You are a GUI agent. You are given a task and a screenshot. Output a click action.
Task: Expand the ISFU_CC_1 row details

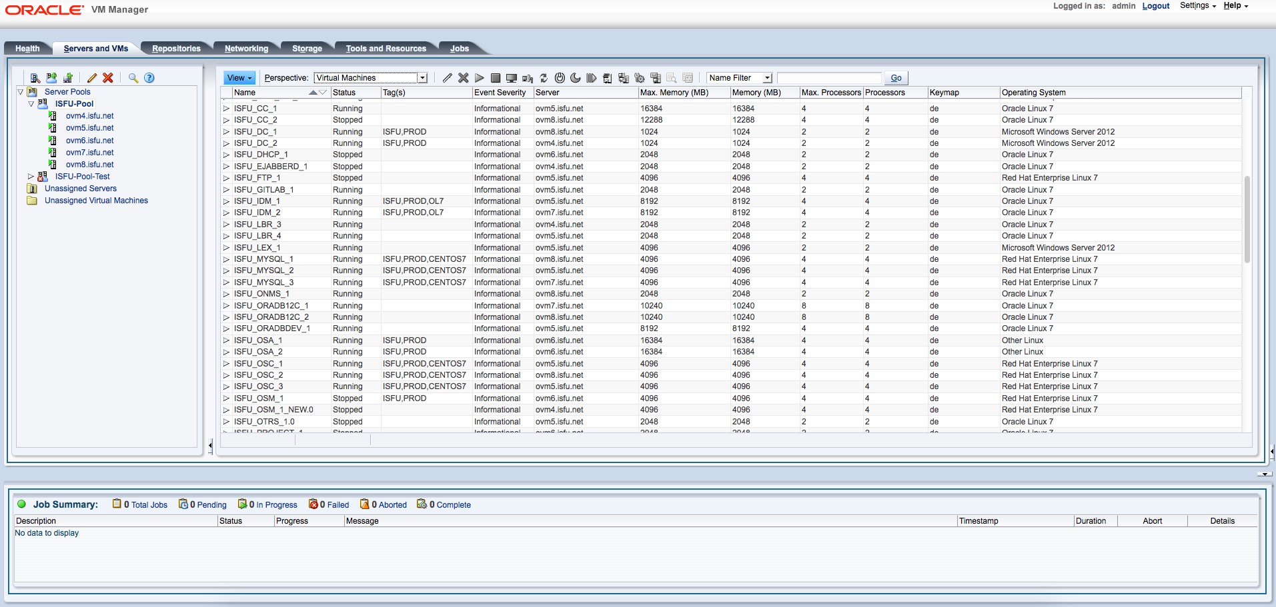(226, 109)
